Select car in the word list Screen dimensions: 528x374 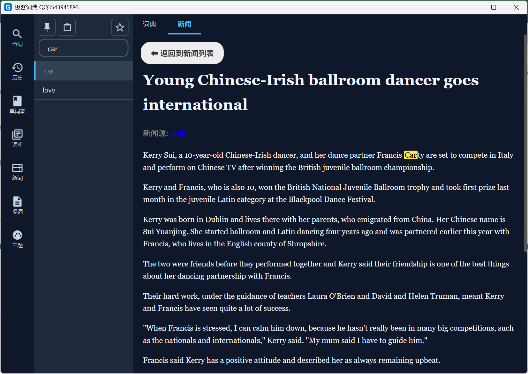point(83,71)
